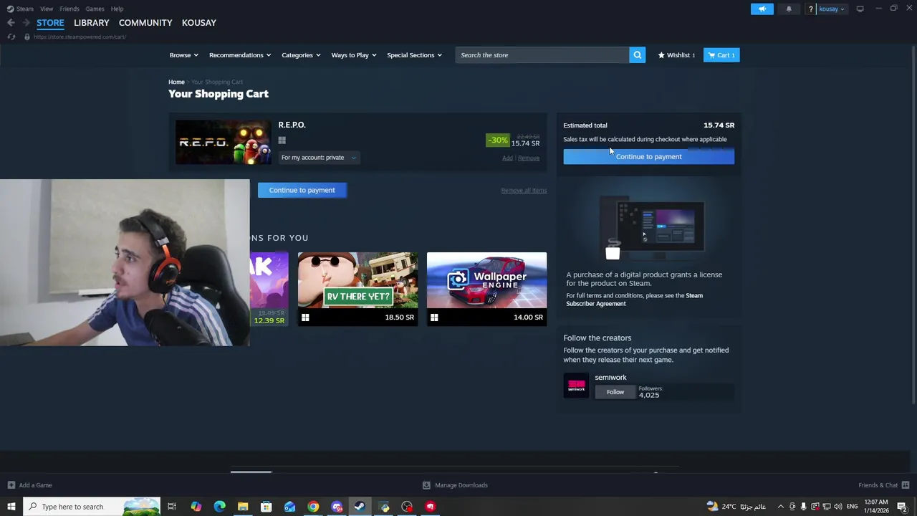
Task: Click the Add link for R.E.P.O.
Action: [x=507, y=158]
